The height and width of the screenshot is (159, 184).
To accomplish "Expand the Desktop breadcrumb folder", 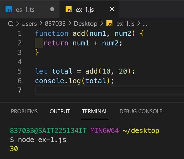I will pos(85,24).
